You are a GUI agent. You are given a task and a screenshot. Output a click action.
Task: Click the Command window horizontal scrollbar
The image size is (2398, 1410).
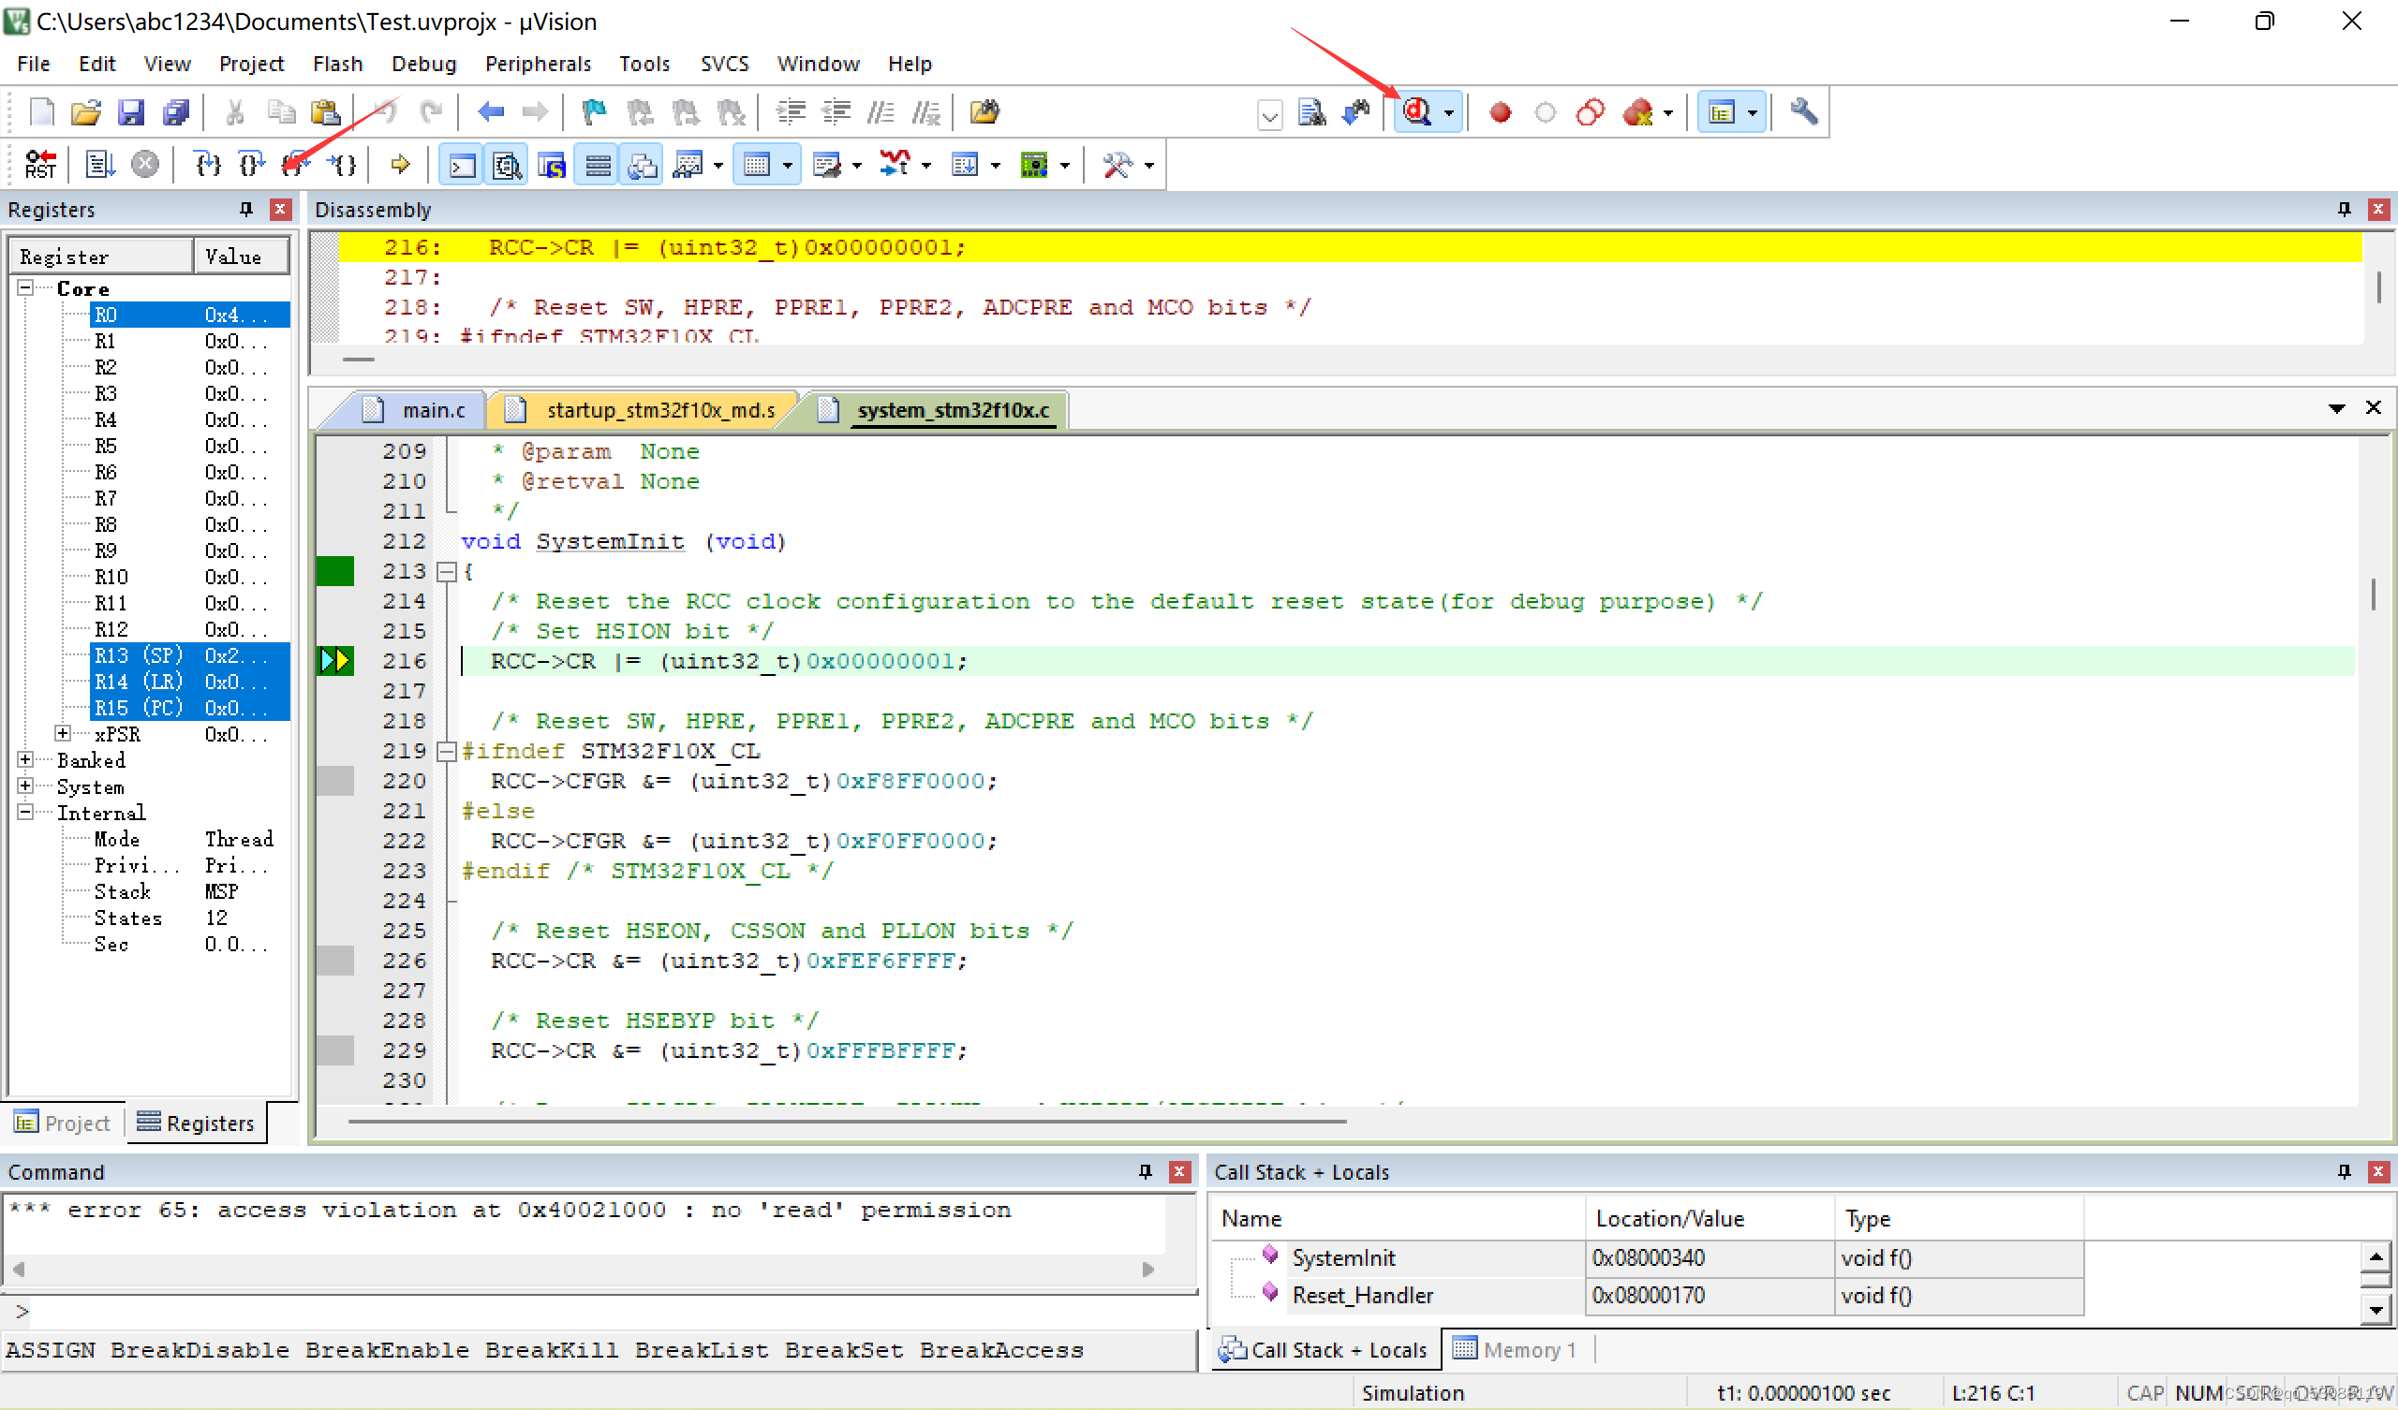pyautogui.click(x=583, y=1270)
